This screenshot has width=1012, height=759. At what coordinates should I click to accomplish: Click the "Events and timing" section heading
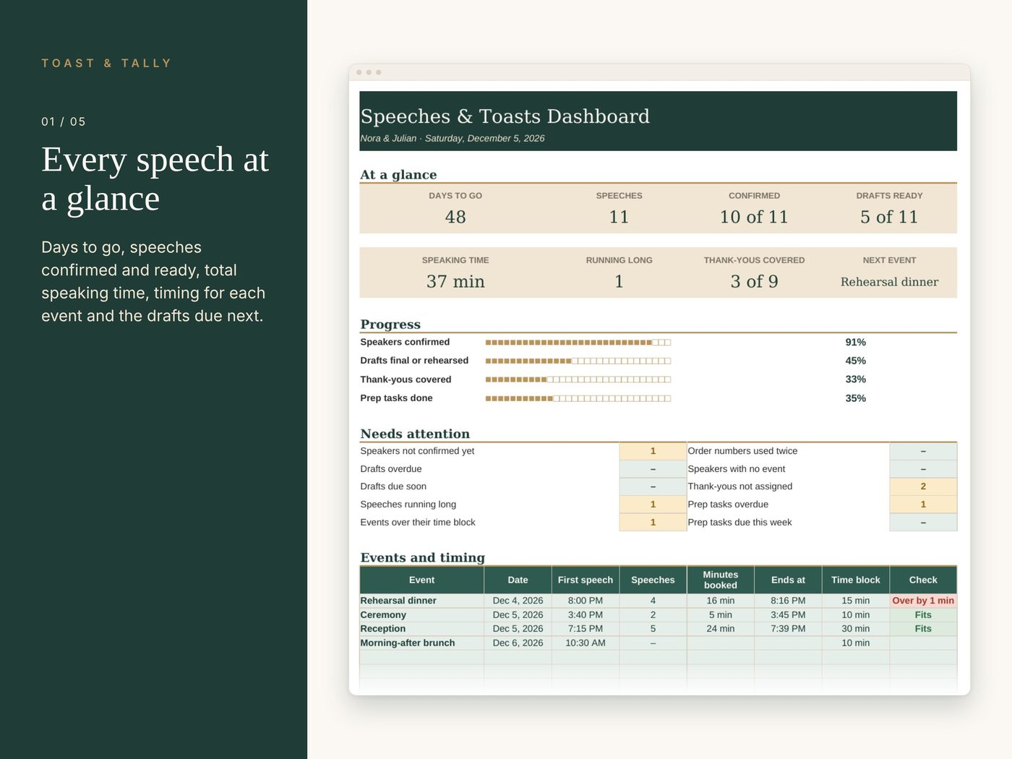[423, 557]
